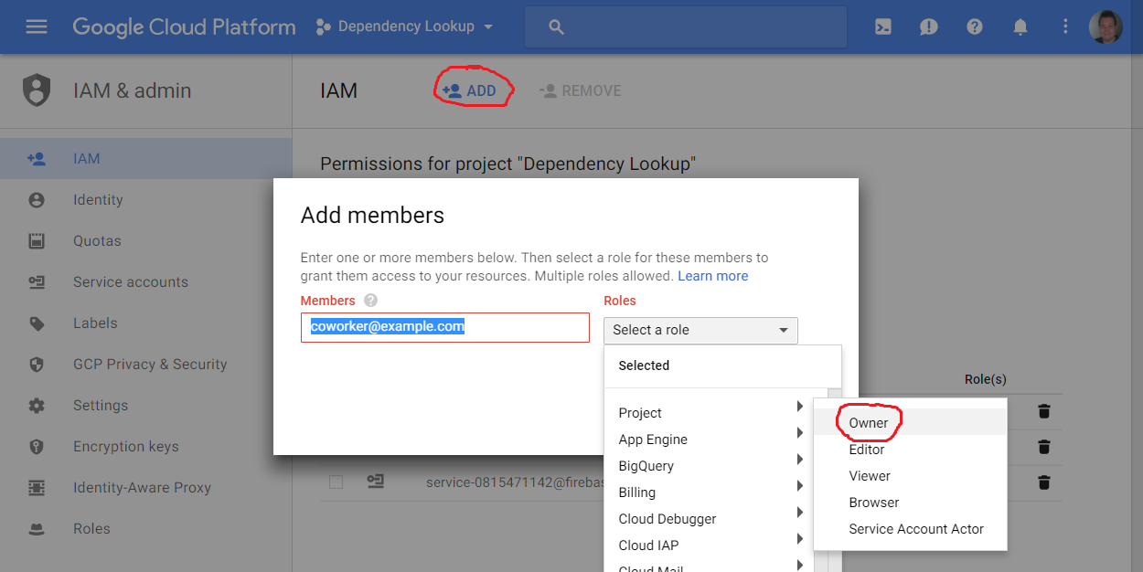Open Labels in the sidebar

click(x=146, y=323)
